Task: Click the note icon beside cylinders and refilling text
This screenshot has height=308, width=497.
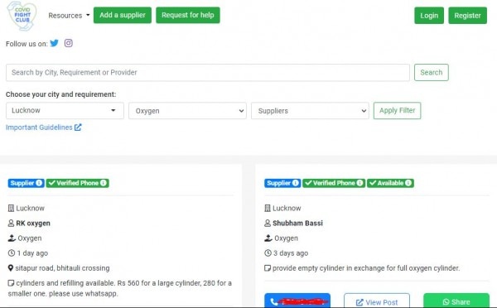Action: pyautogui.click(x=11, y=282)
